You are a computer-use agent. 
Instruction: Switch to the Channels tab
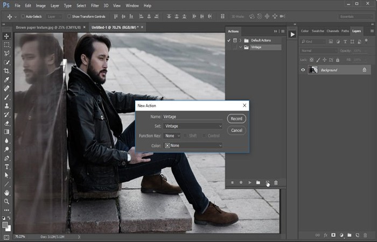332,31
